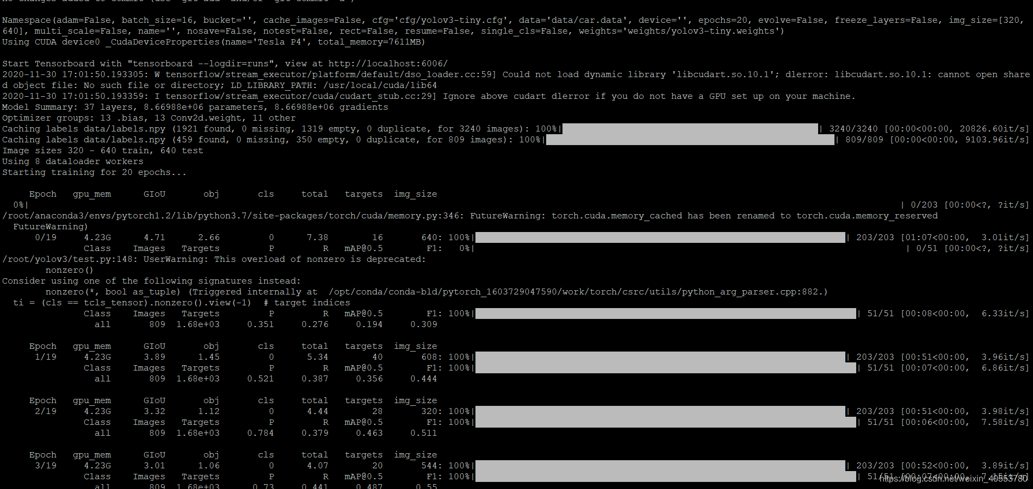Click the http://localhost:6006/ Tensorboard URL
Screen dimensions: 1033x489
pos(388,64)
